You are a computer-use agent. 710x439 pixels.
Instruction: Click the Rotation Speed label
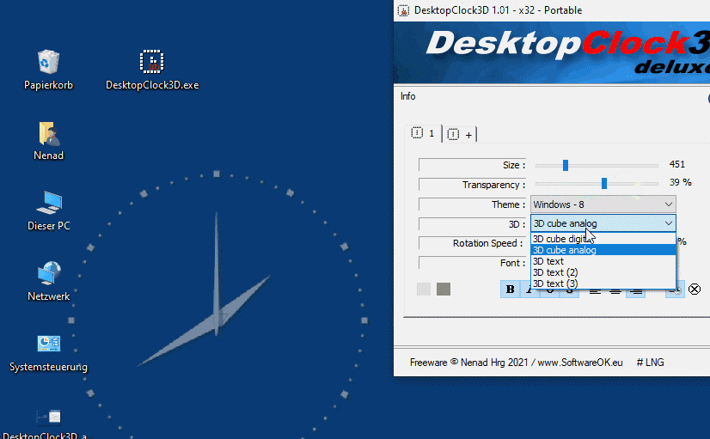(488, 243)
